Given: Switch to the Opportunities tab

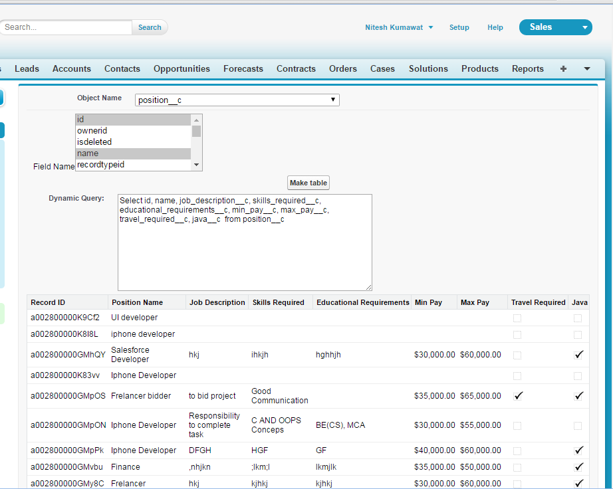Looking at the screenshot, I should point(182,68).
